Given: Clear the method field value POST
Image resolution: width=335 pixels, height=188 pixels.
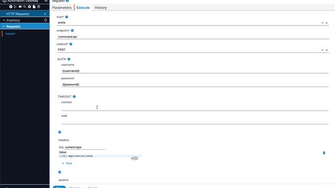Looking at the screenshot, I should point(322,50).
